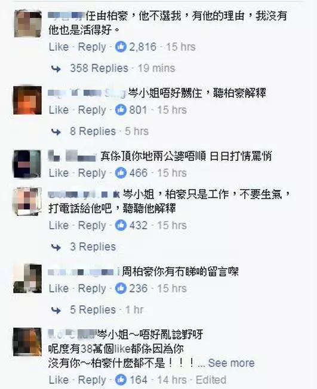Click the 14 hrs timestamp on the last comment
This screenshot has width=317, height=389.
[172, 380]
